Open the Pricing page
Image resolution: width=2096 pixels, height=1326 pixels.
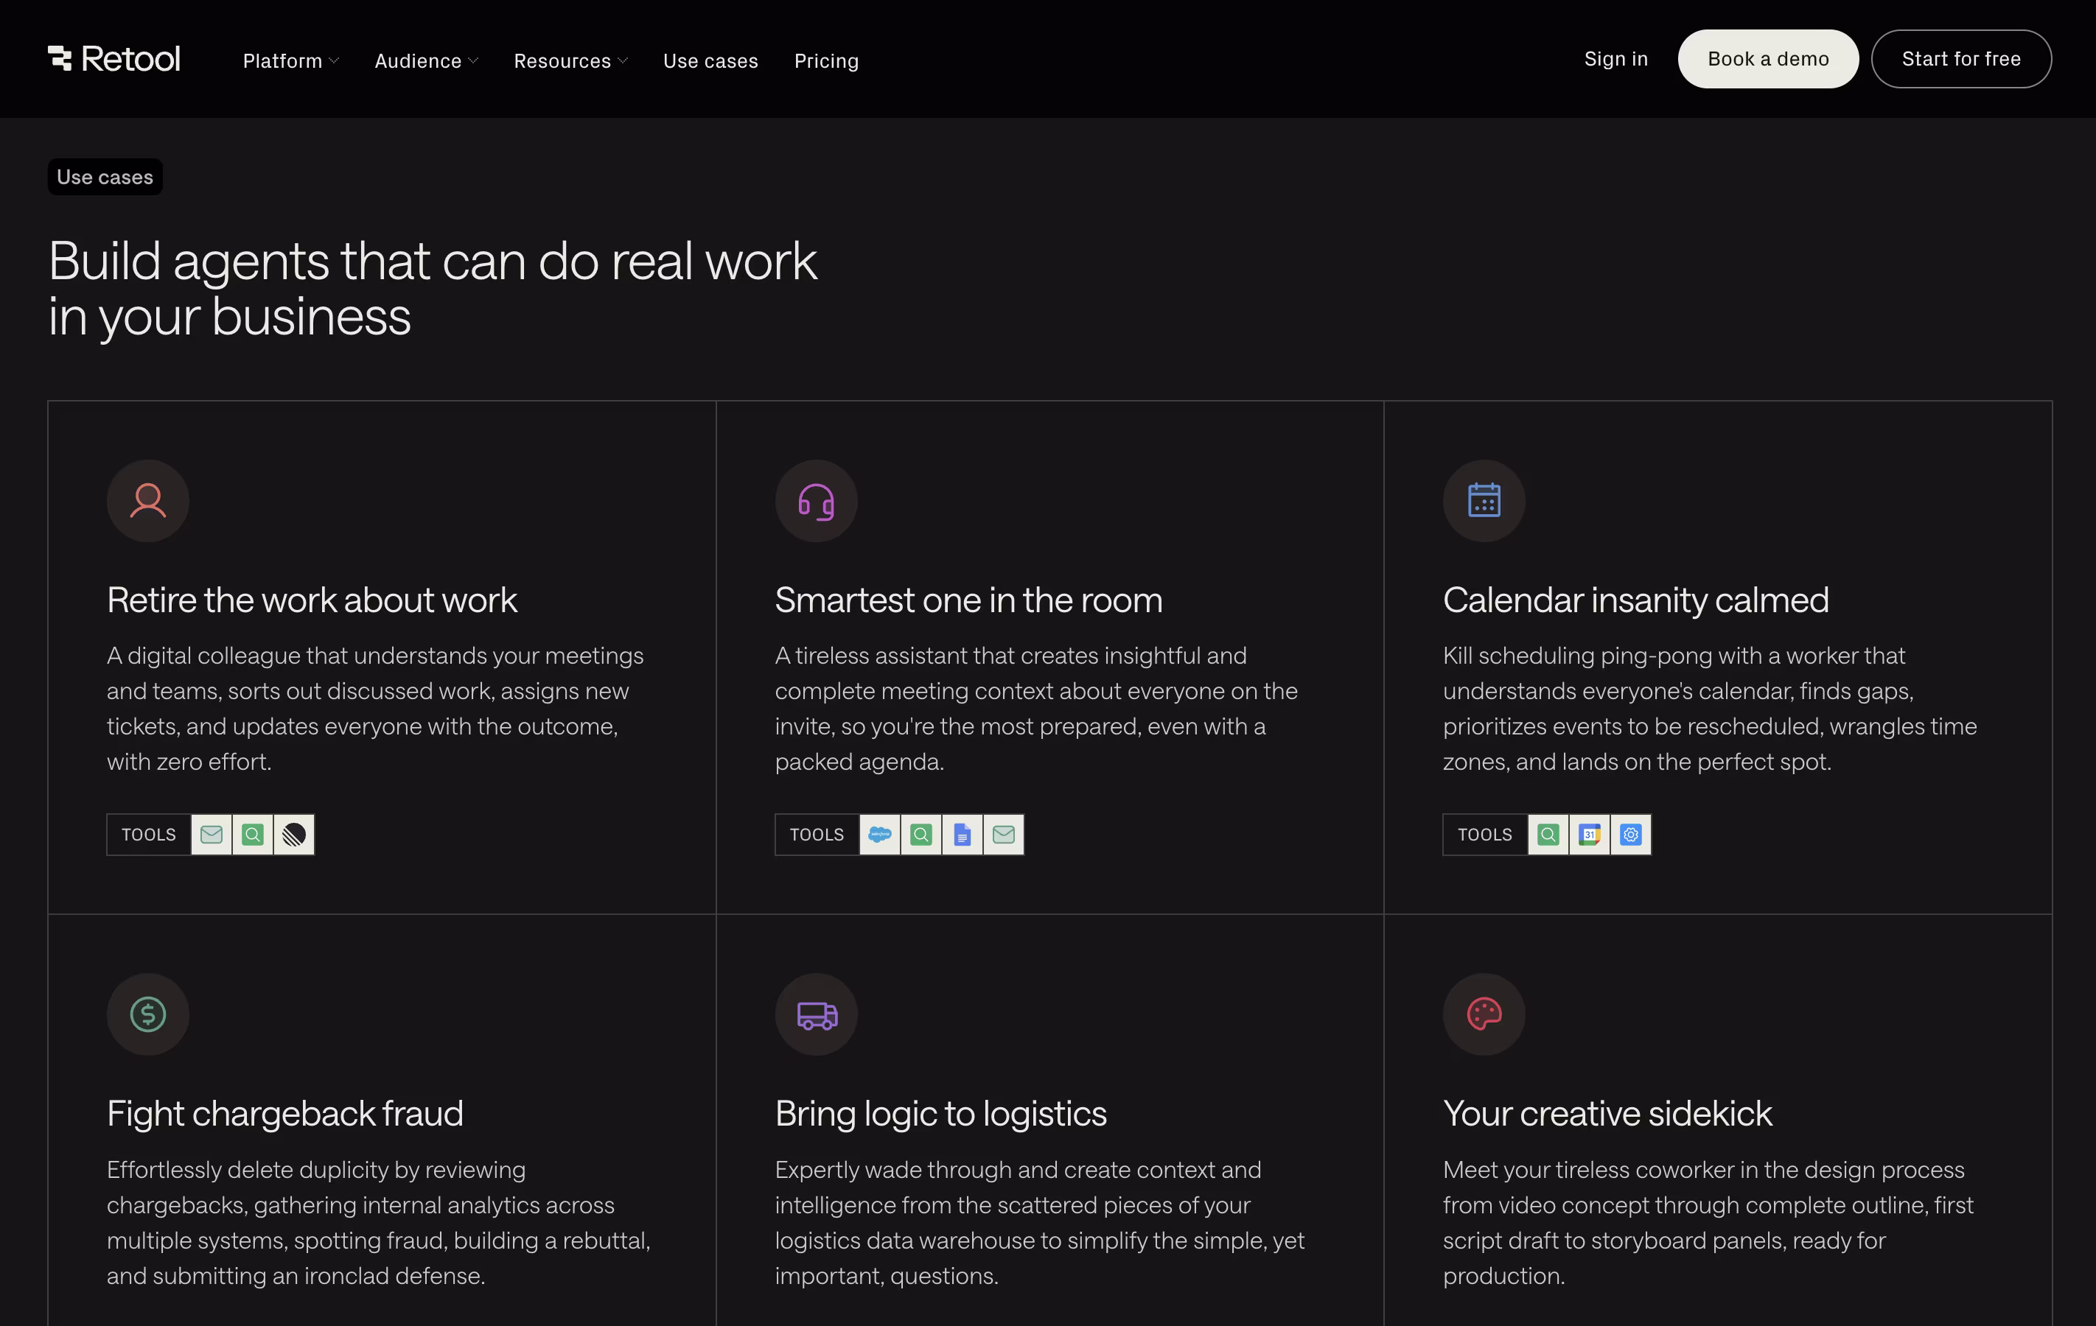826,61
